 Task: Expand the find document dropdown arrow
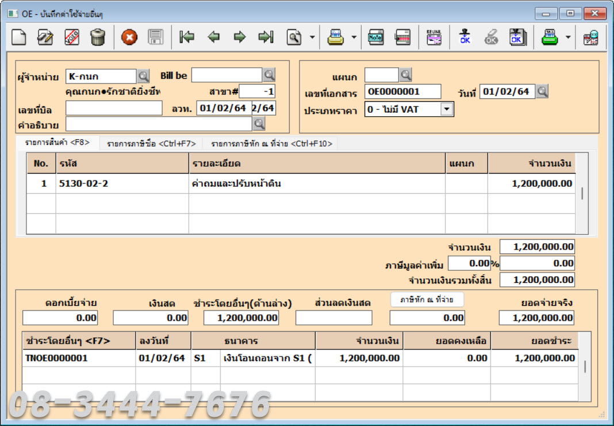(312, 37)
